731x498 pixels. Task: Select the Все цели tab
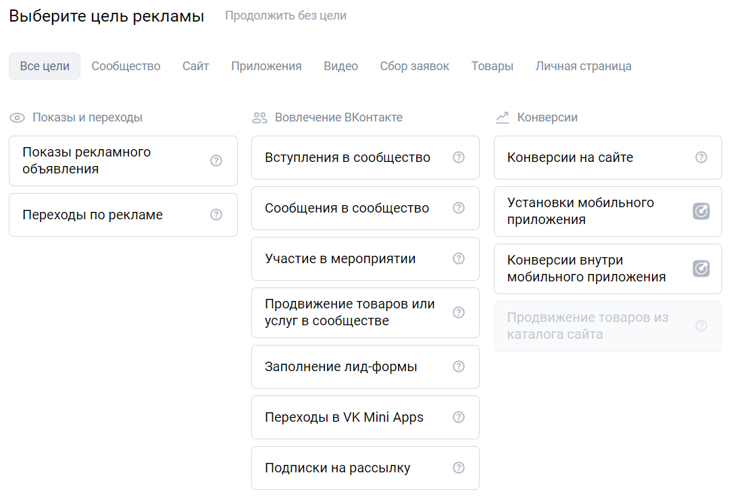(45, 66)
